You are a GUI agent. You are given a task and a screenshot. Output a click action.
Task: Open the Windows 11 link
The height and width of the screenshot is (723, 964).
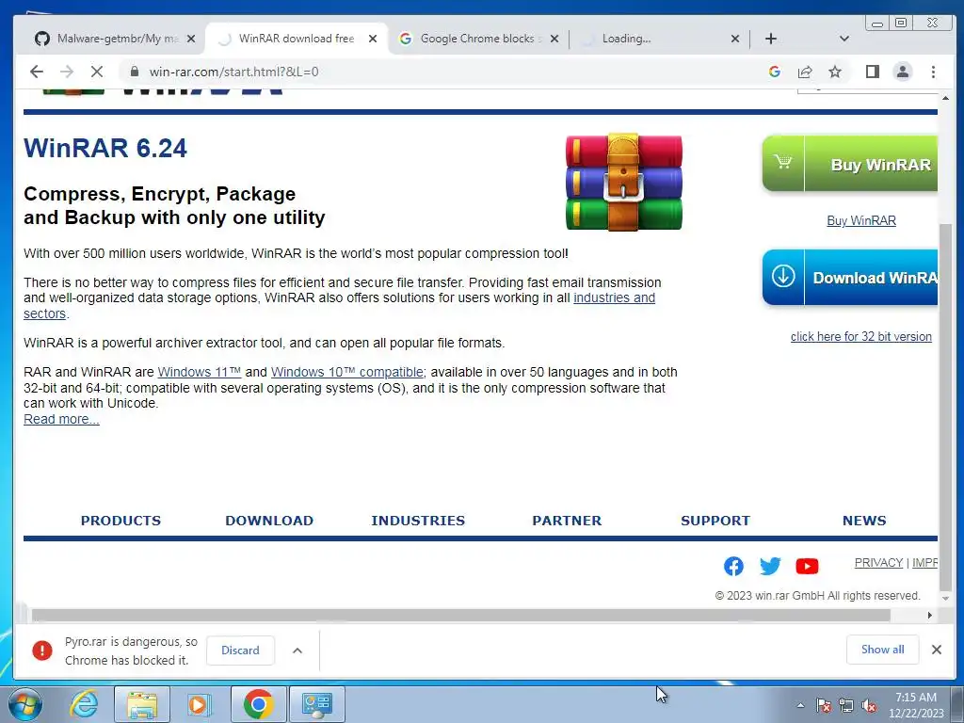tap(200, 372)
